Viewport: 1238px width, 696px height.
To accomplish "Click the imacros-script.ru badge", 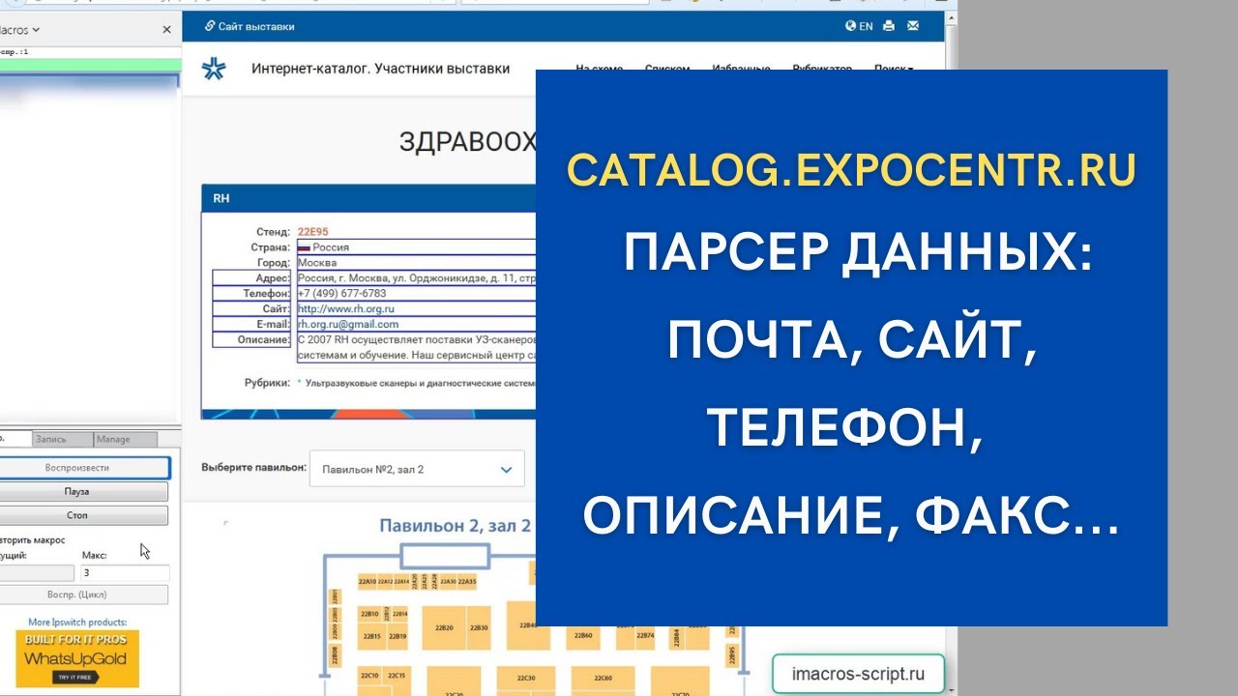I will point(858,674).
